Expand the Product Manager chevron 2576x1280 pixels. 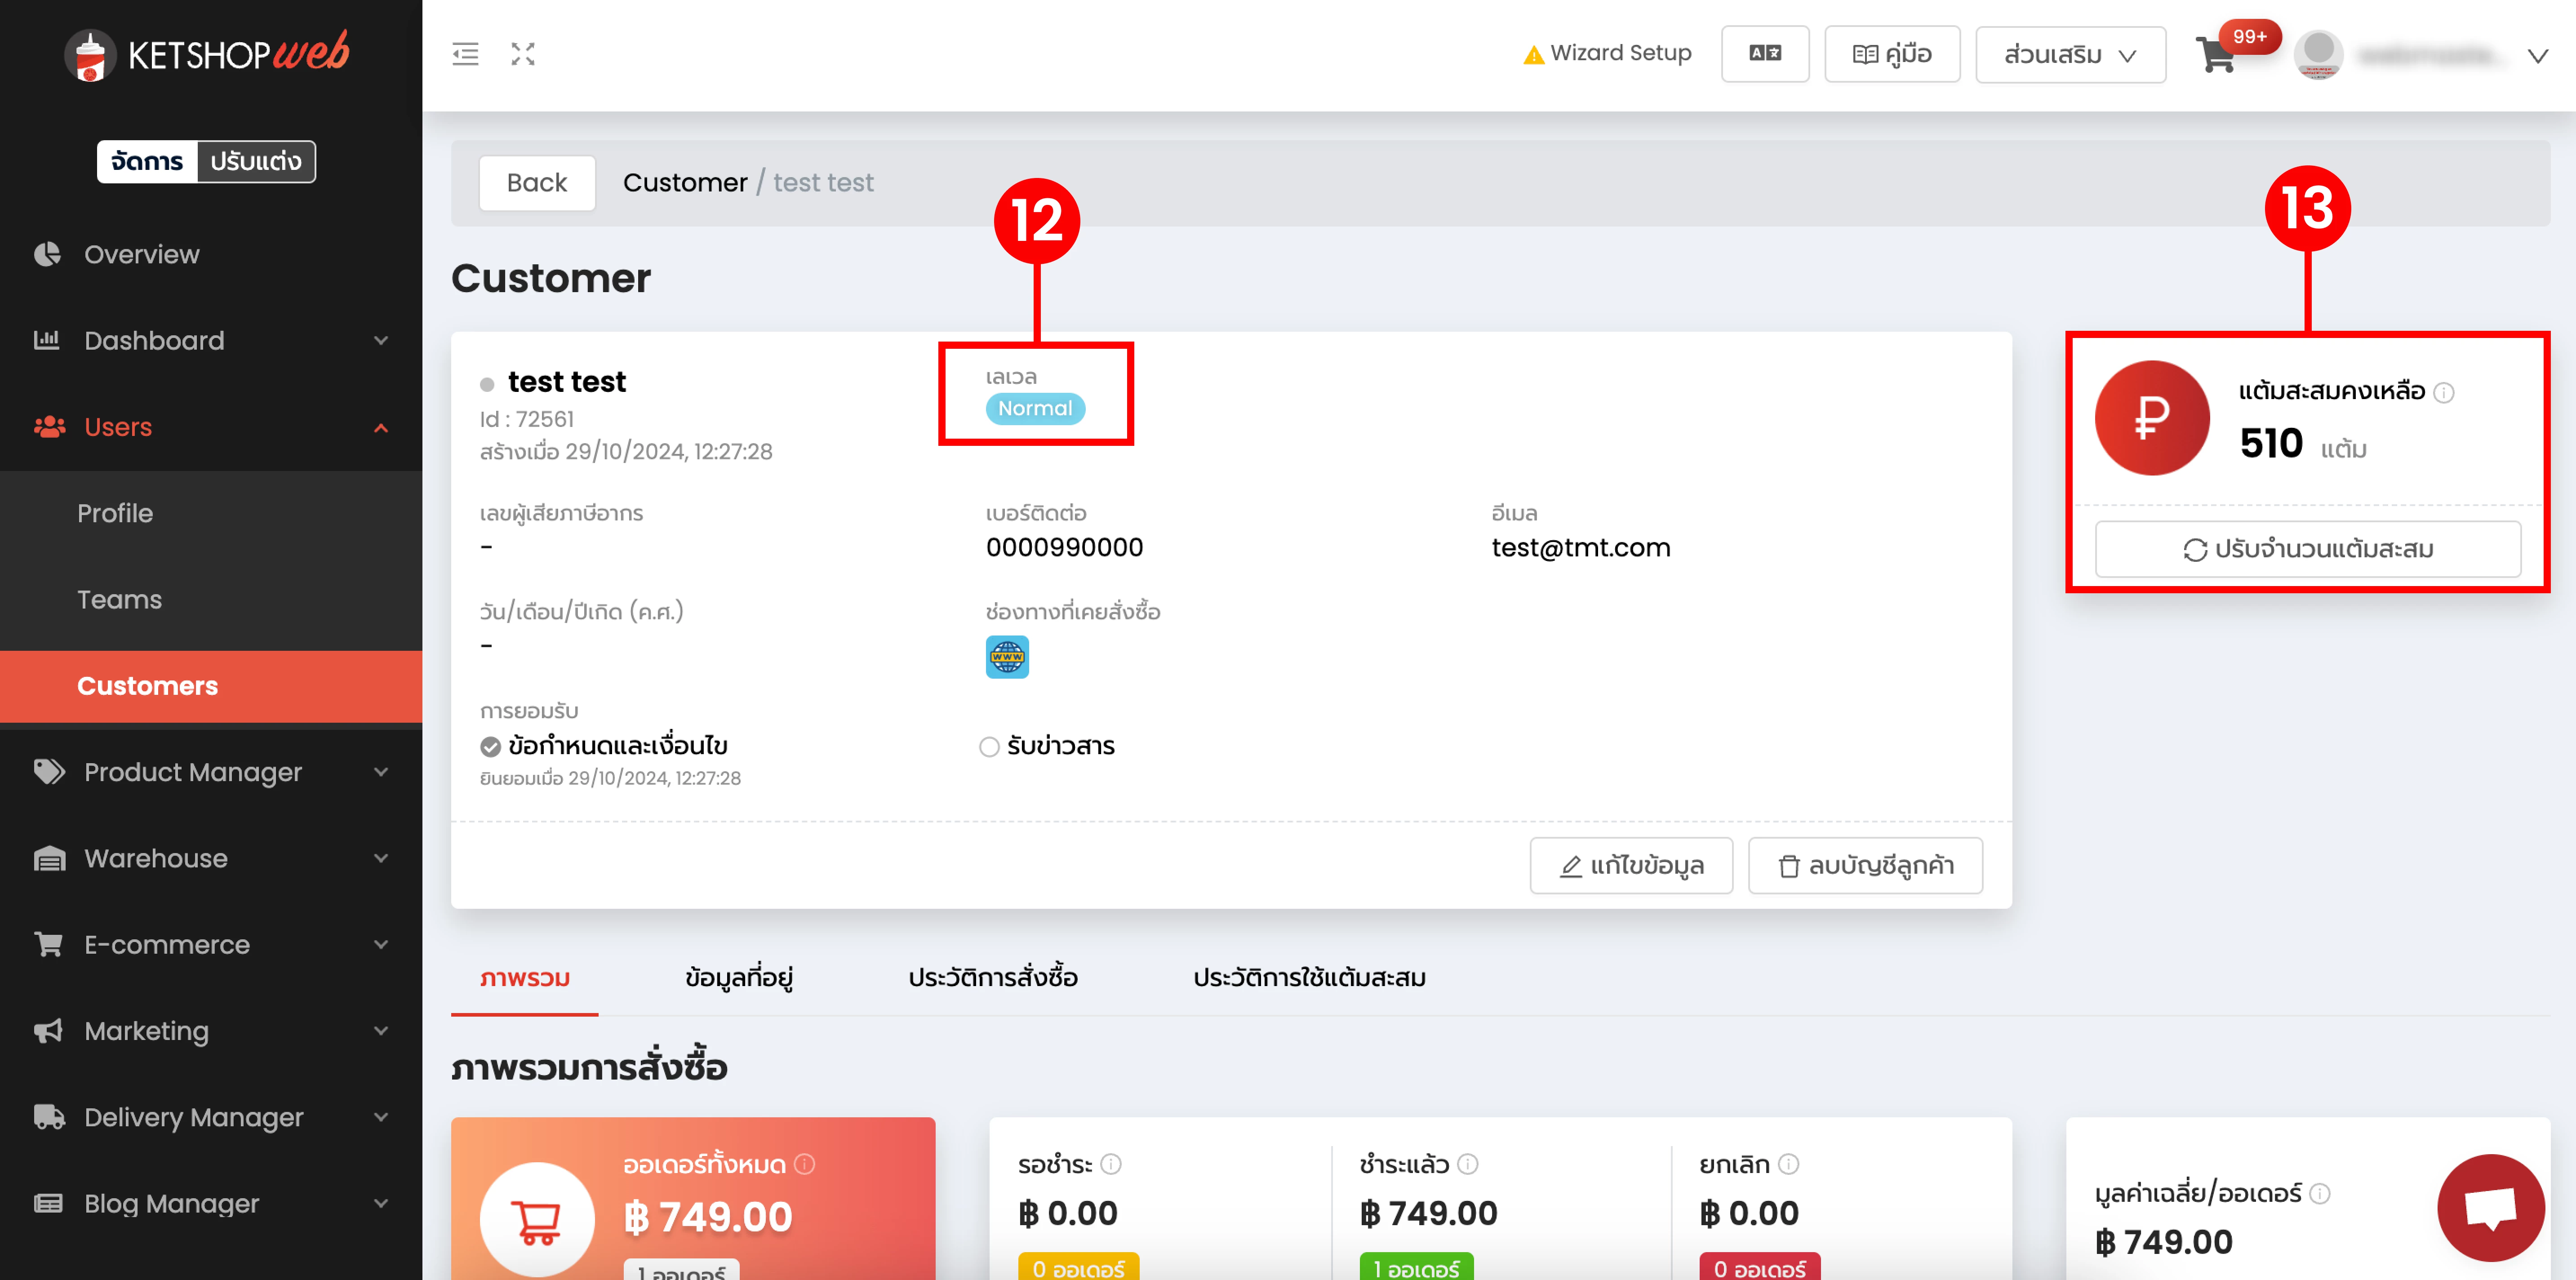[x=381, y=772]
